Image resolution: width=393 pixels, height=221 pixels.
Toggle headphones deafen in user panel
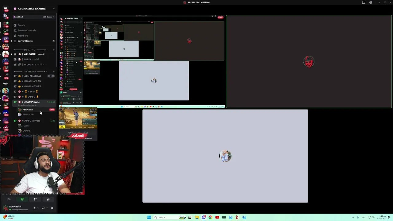coord(43,208)
